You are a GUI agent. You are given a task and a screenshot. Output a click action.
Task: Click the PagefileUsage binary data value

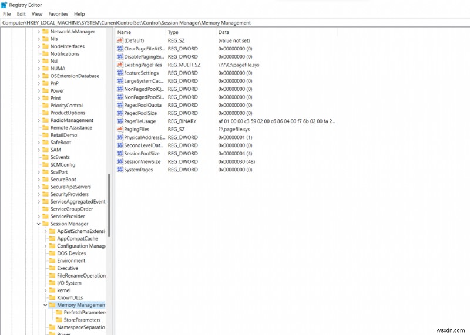277,121
